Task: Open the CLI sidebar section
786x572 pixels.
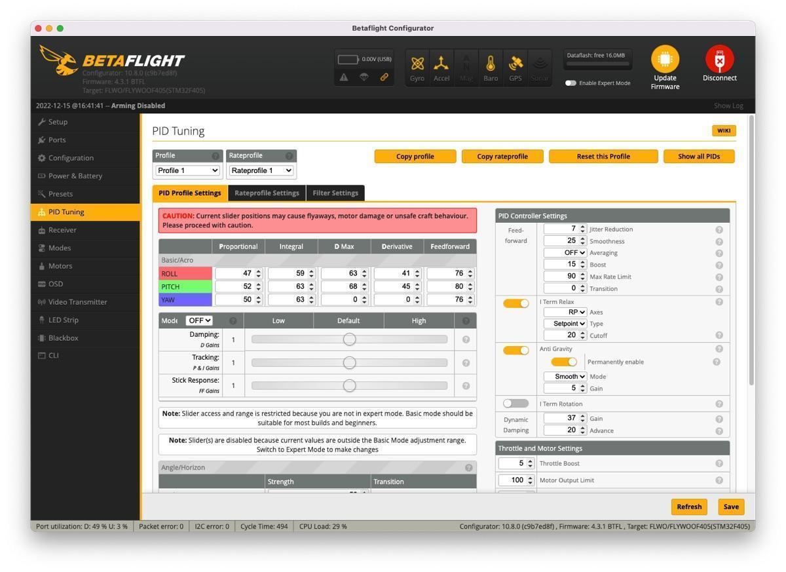Action: coord(85,356)
